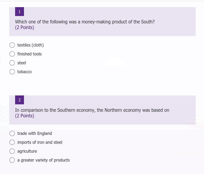Click the 'tobacco' answer label text
The width and height of the screenshot is (204, 174).
pos(25,72)
